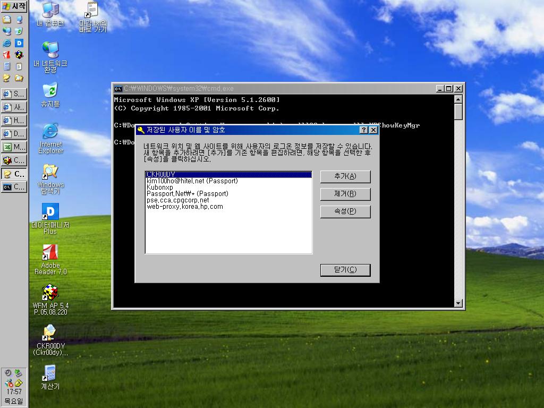Open the 계산기 calculator desktop shortcut

(x=50, y=373)
